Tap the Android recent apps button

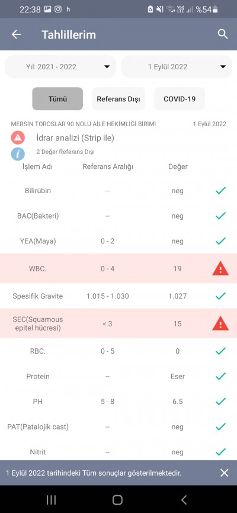(x=51, y=499)
